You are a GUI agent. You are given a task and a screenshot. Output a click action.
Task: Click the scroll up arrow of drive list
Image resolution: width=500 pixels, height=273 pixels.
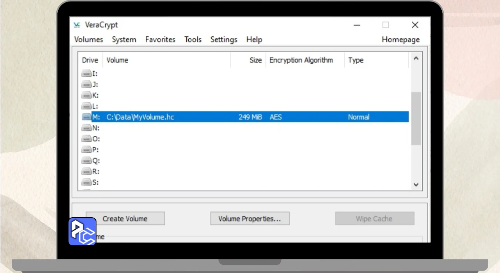[416, 58]
